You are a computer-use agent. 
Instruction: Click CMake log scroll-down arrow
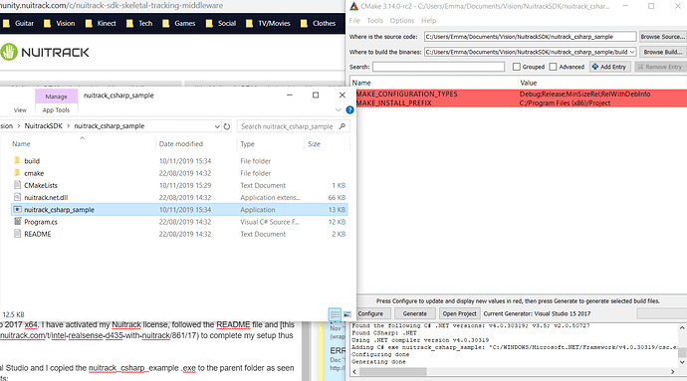pyautogui.click(x=682, y=362)
